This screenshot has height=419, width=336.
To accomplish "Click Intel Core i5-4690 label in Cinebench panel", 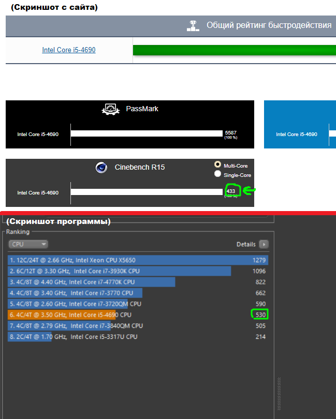I will point(38,193).
